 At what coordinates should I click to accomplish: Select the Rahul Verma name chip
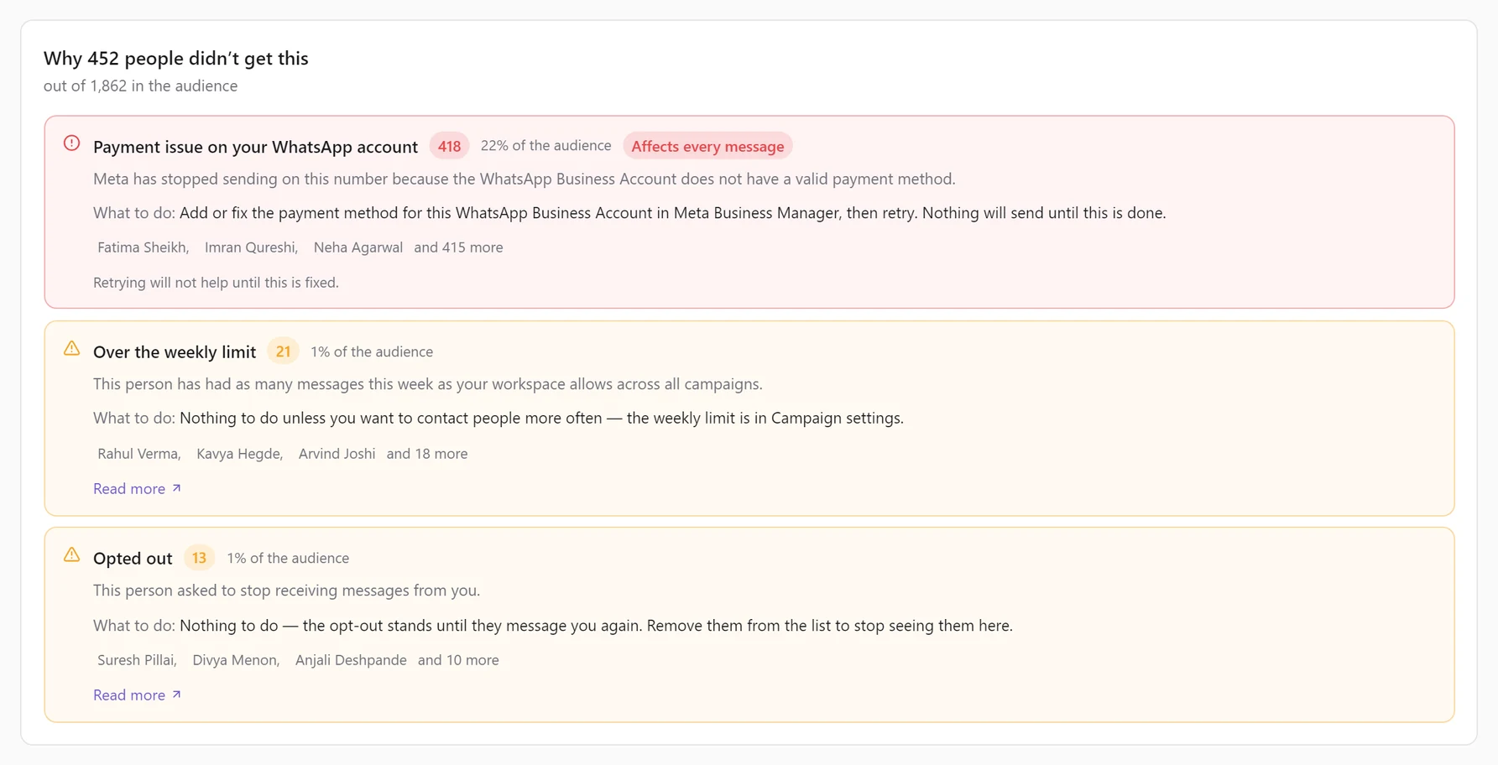[x=139, y=454]
